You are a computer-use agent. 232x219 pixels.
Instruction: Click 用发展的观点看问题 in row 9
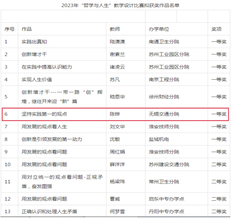[44, 152]
